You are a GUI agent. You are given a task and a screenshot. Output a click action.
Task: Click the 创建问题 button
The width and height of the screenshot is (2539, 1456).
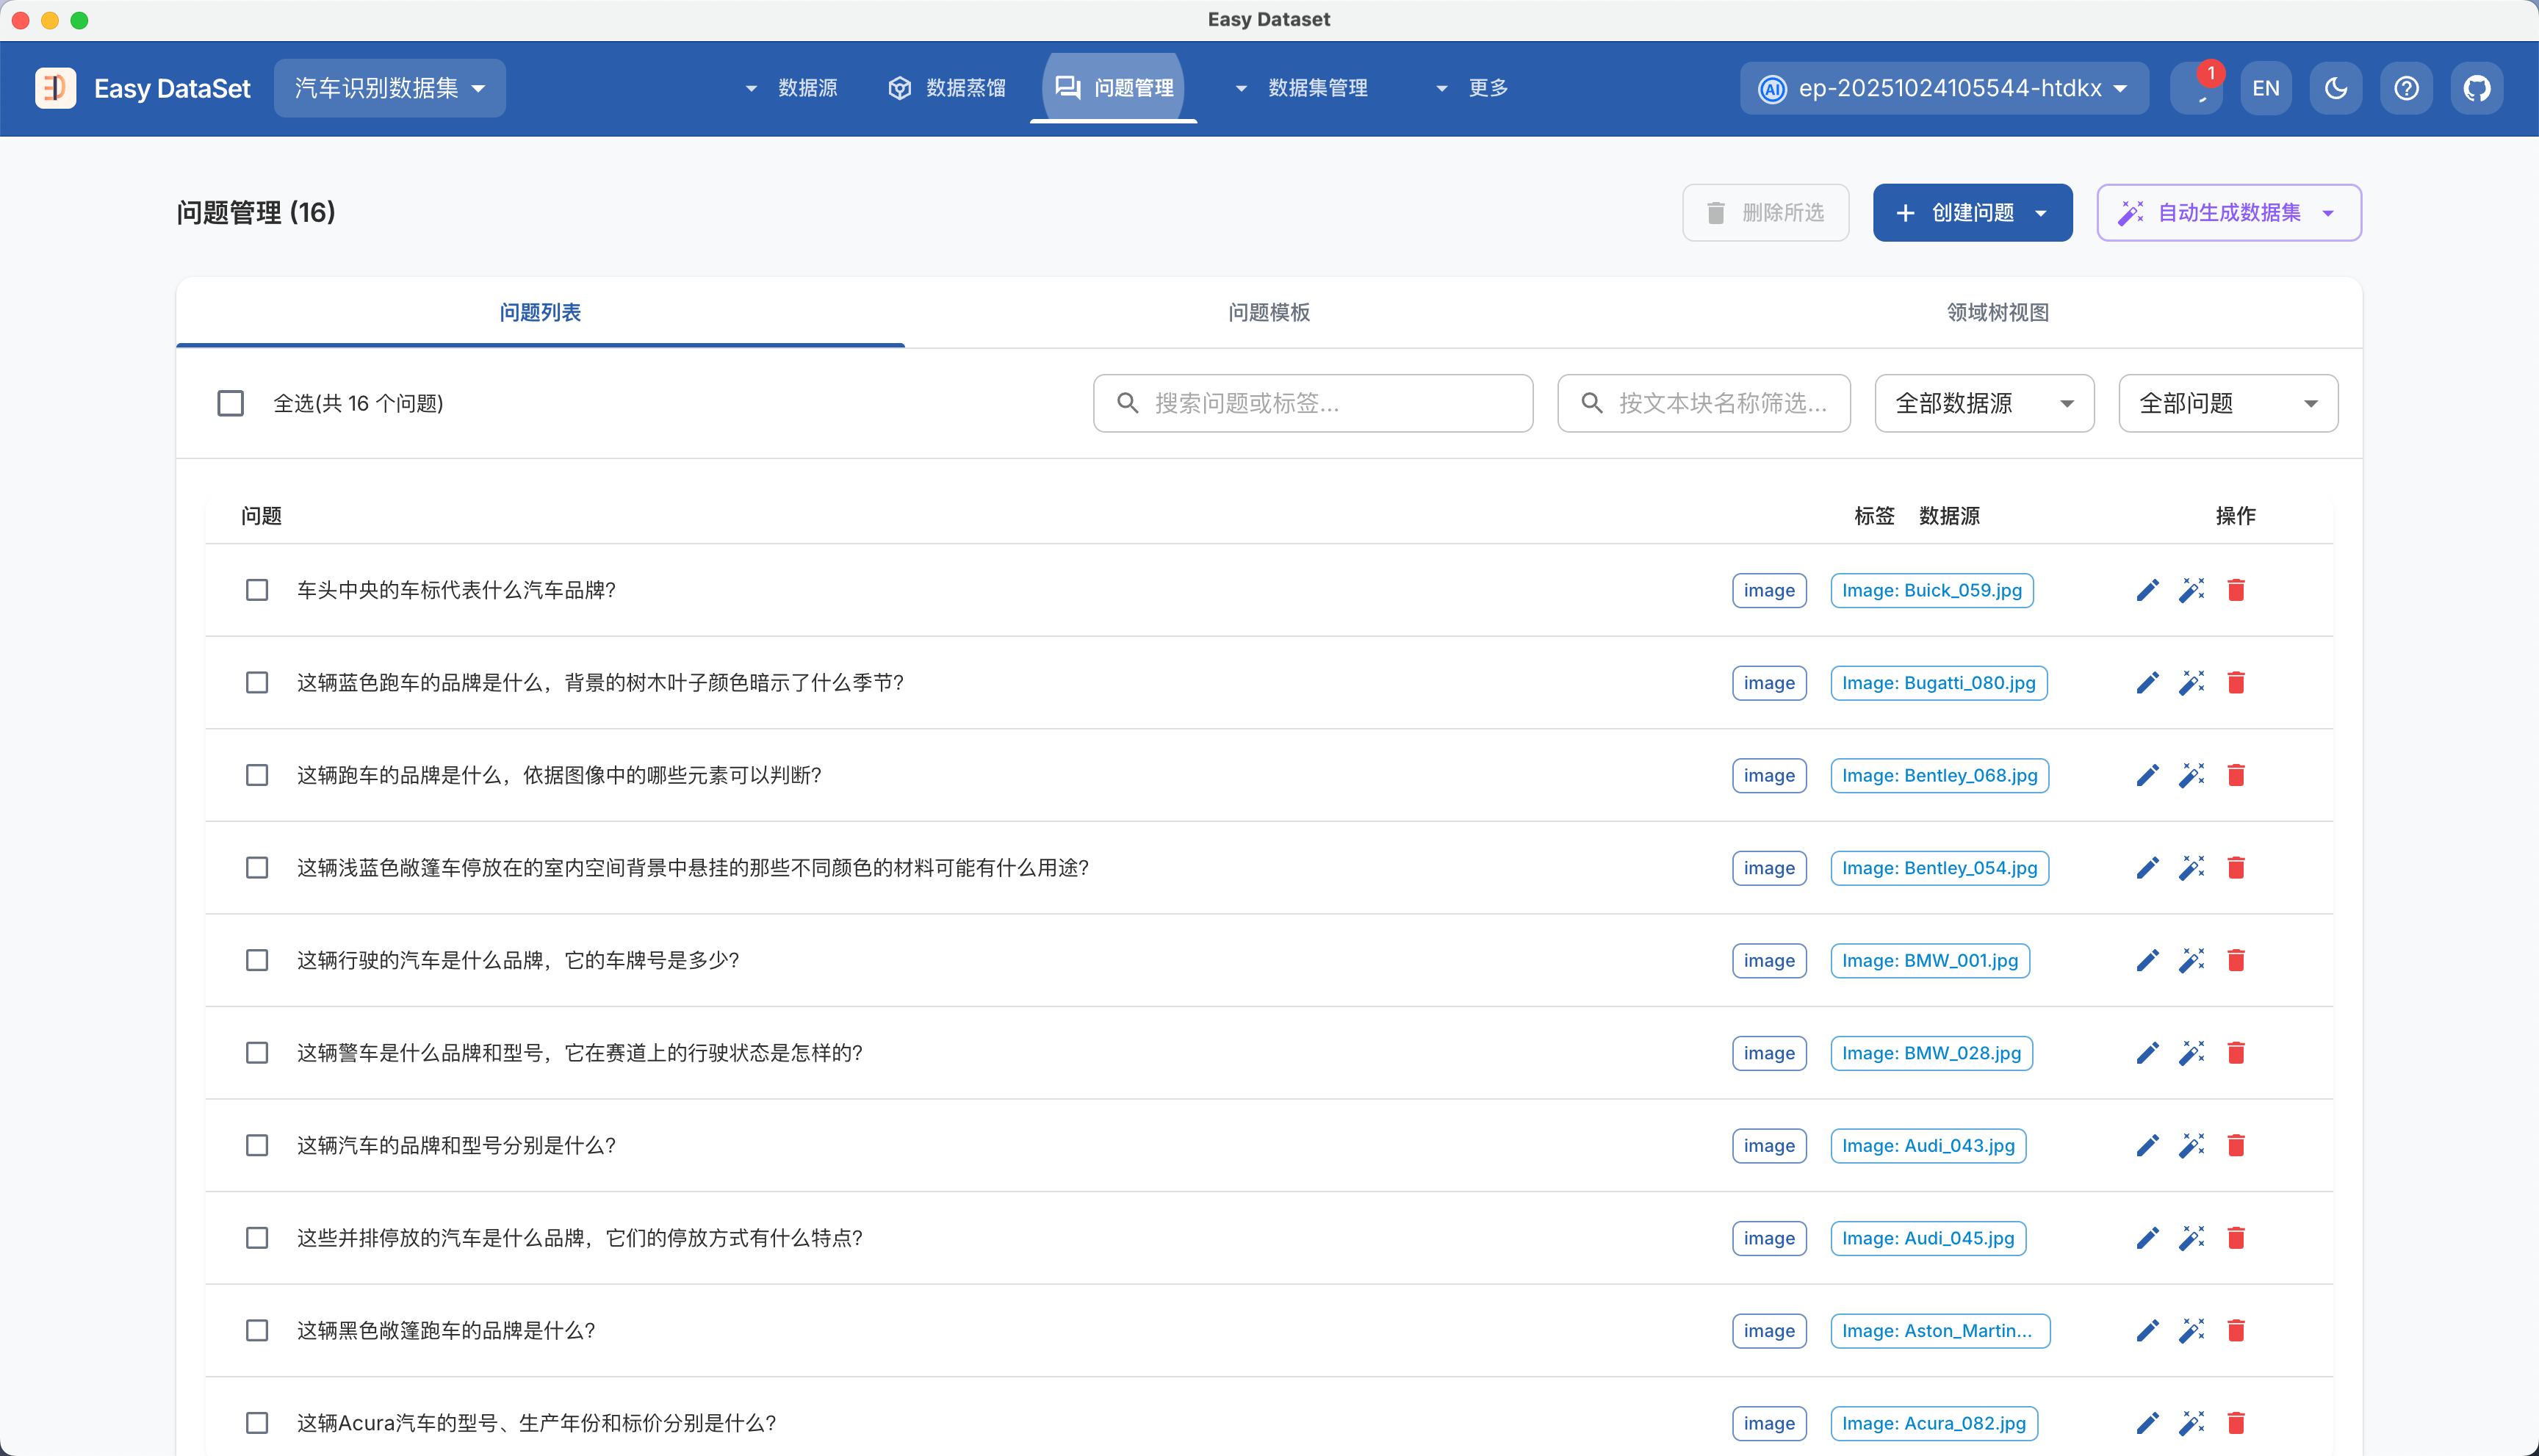(x=1971, y=212)
